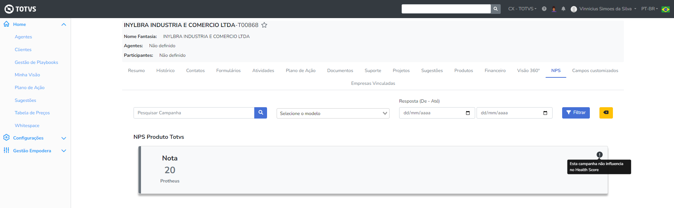Open Tabela de Preços in sidebar
674x208 pixels.
pyautogui.click(x=32, y=113)
